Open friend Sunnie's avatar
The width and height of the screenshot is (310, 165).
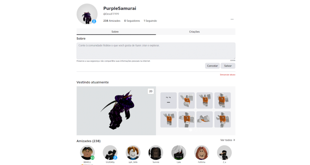tap(156, 153)
